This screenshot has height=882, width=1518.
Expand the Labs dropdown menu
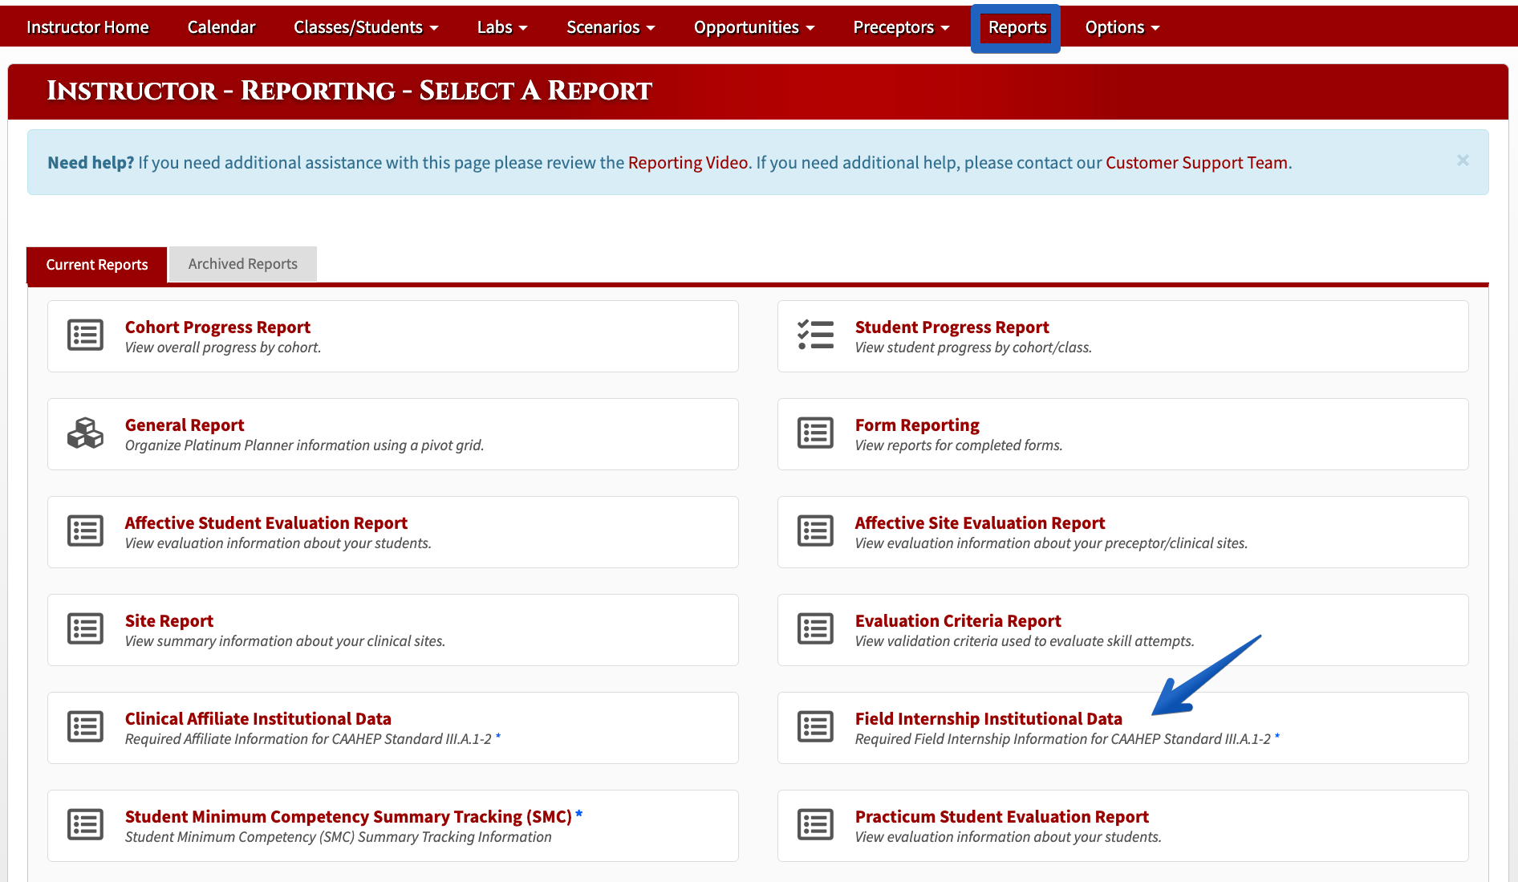(x=502, y=27)
